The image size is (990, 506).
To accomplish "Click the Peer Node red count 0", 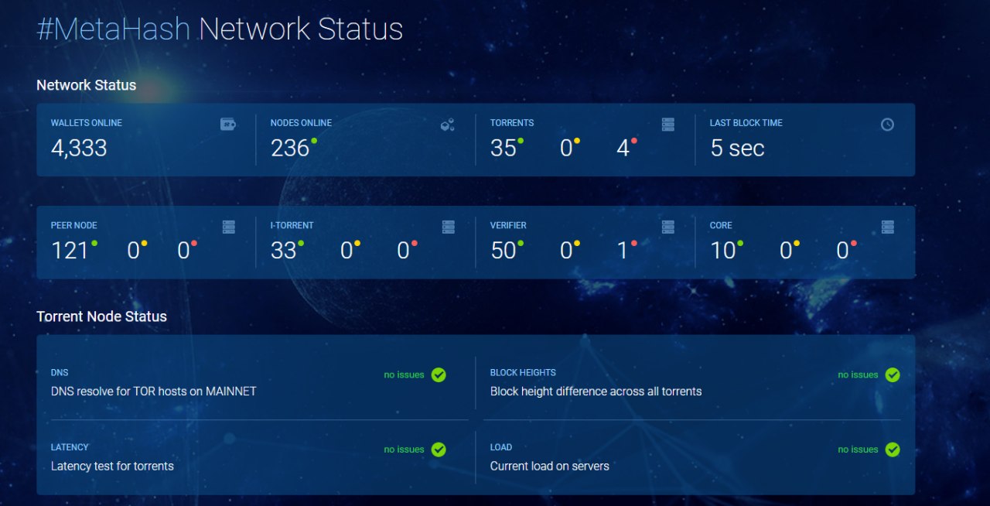I will click(x=183, y=251).
